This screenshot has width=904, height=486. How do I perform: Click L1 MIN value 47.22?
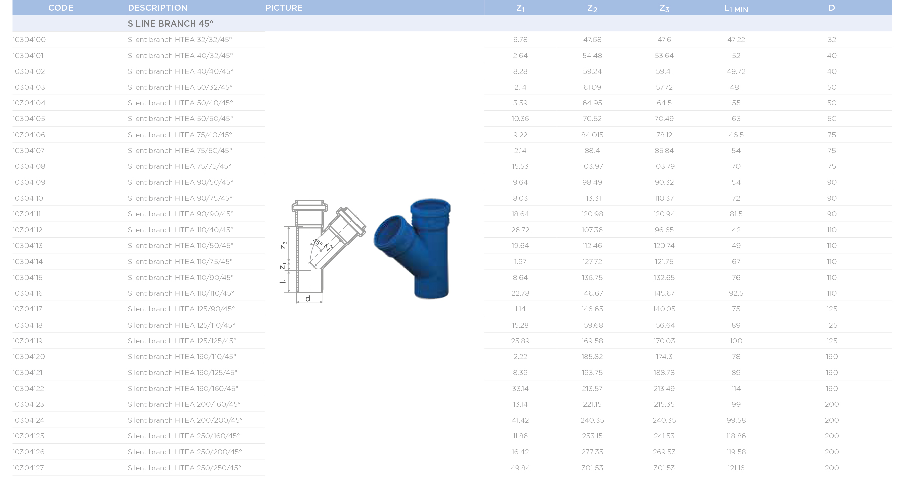[736, 39]
